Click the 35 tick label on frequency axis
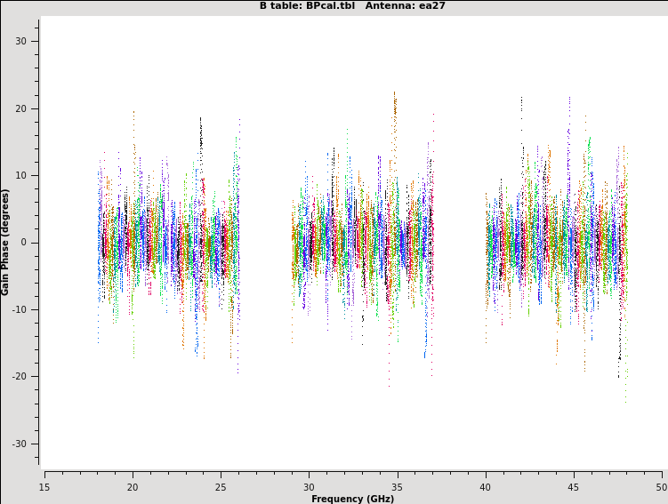The width and height of the screenshot is (668, 504). click(397, 486)
